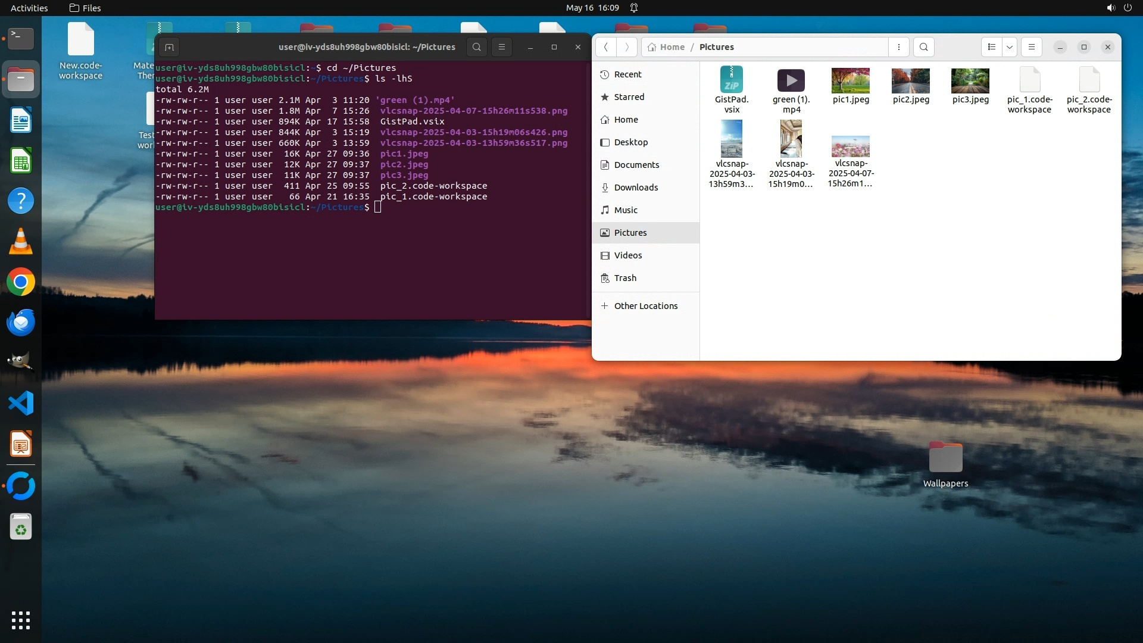Expand the view options dropdown arrow

point(1010,47)
